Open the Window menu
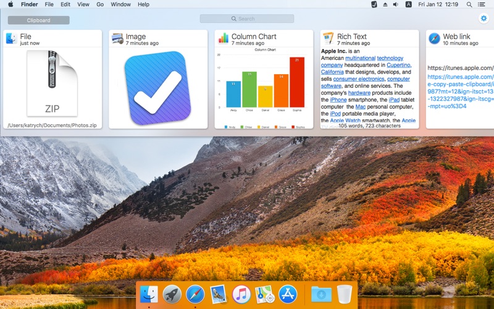The width and height of the screenshot is (494, 309). coord(120,4)
